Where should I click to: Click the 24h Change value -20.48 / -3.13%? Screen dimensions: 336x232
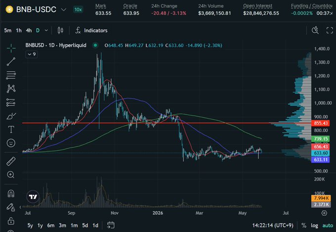[168, 13]
